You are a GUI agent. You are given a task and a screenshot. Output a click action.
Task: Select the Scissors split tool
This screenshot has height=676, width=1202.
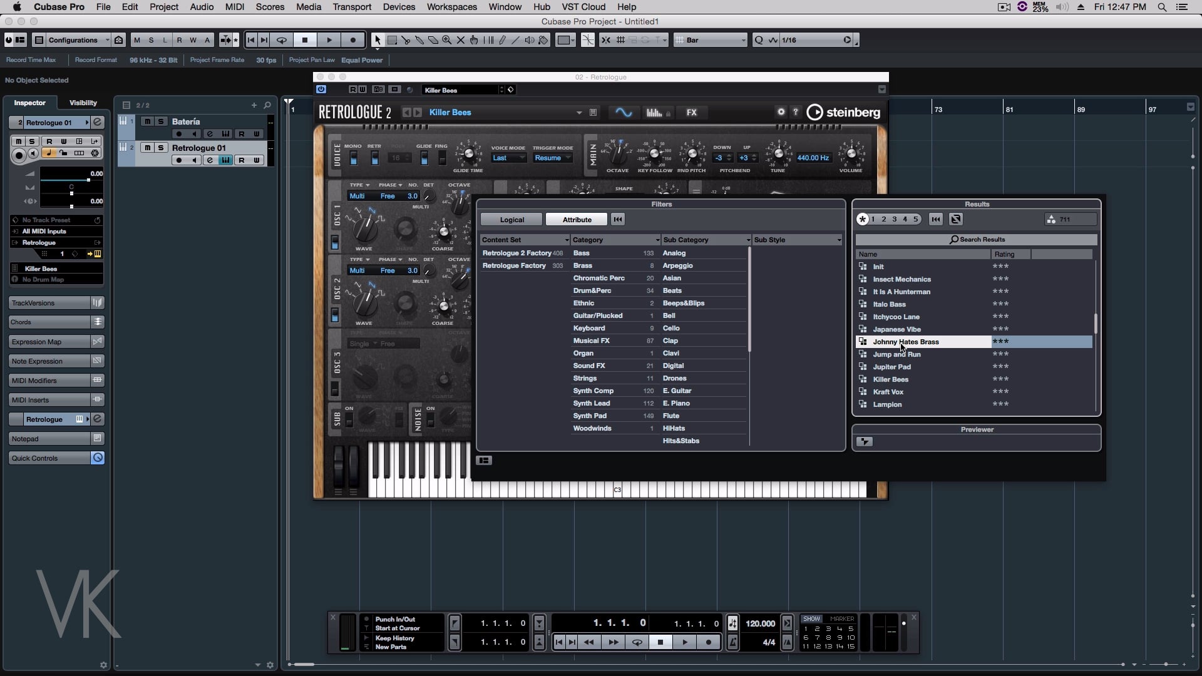point(406,40)
